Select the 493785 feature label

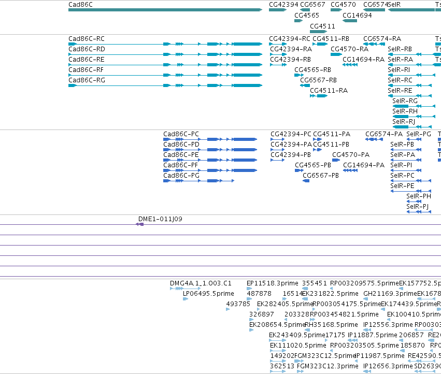[x=238, y=304]
